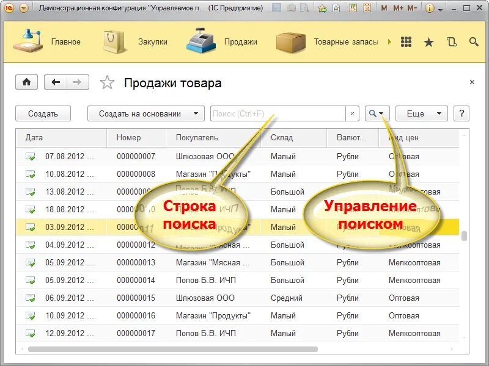The height and width of the screenshot is (366, 489).
Task: Open the 1C main menu dropdown in title bar
Action: coord(24,9)
